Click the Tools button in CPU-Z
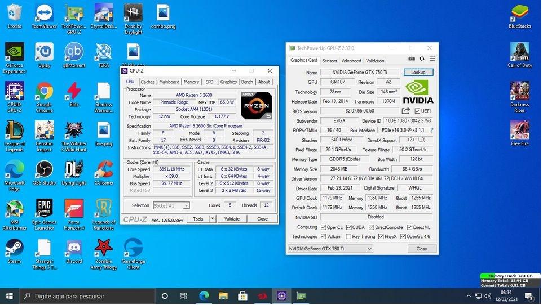This screenshot has width=543, height=305. pos(198,219)
